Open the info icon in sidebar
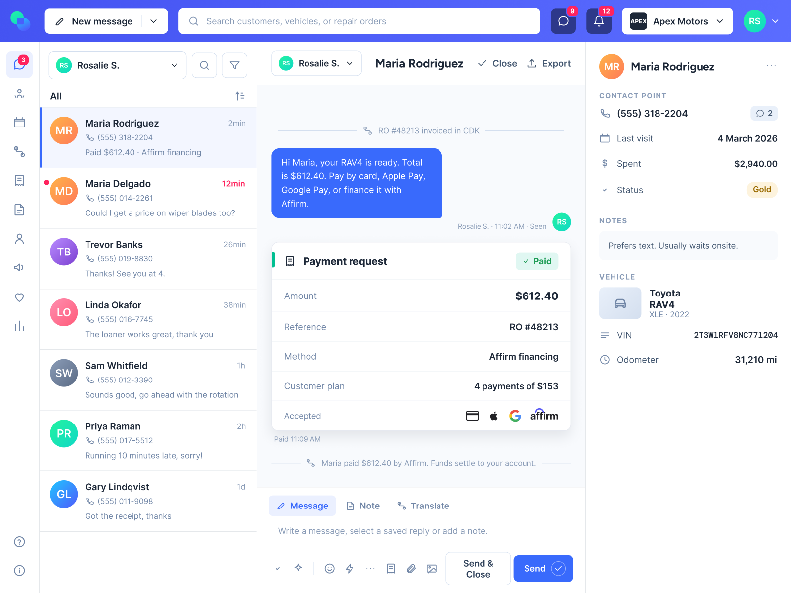The height and width of the screenshot is (593, 791). click(19, 571)
